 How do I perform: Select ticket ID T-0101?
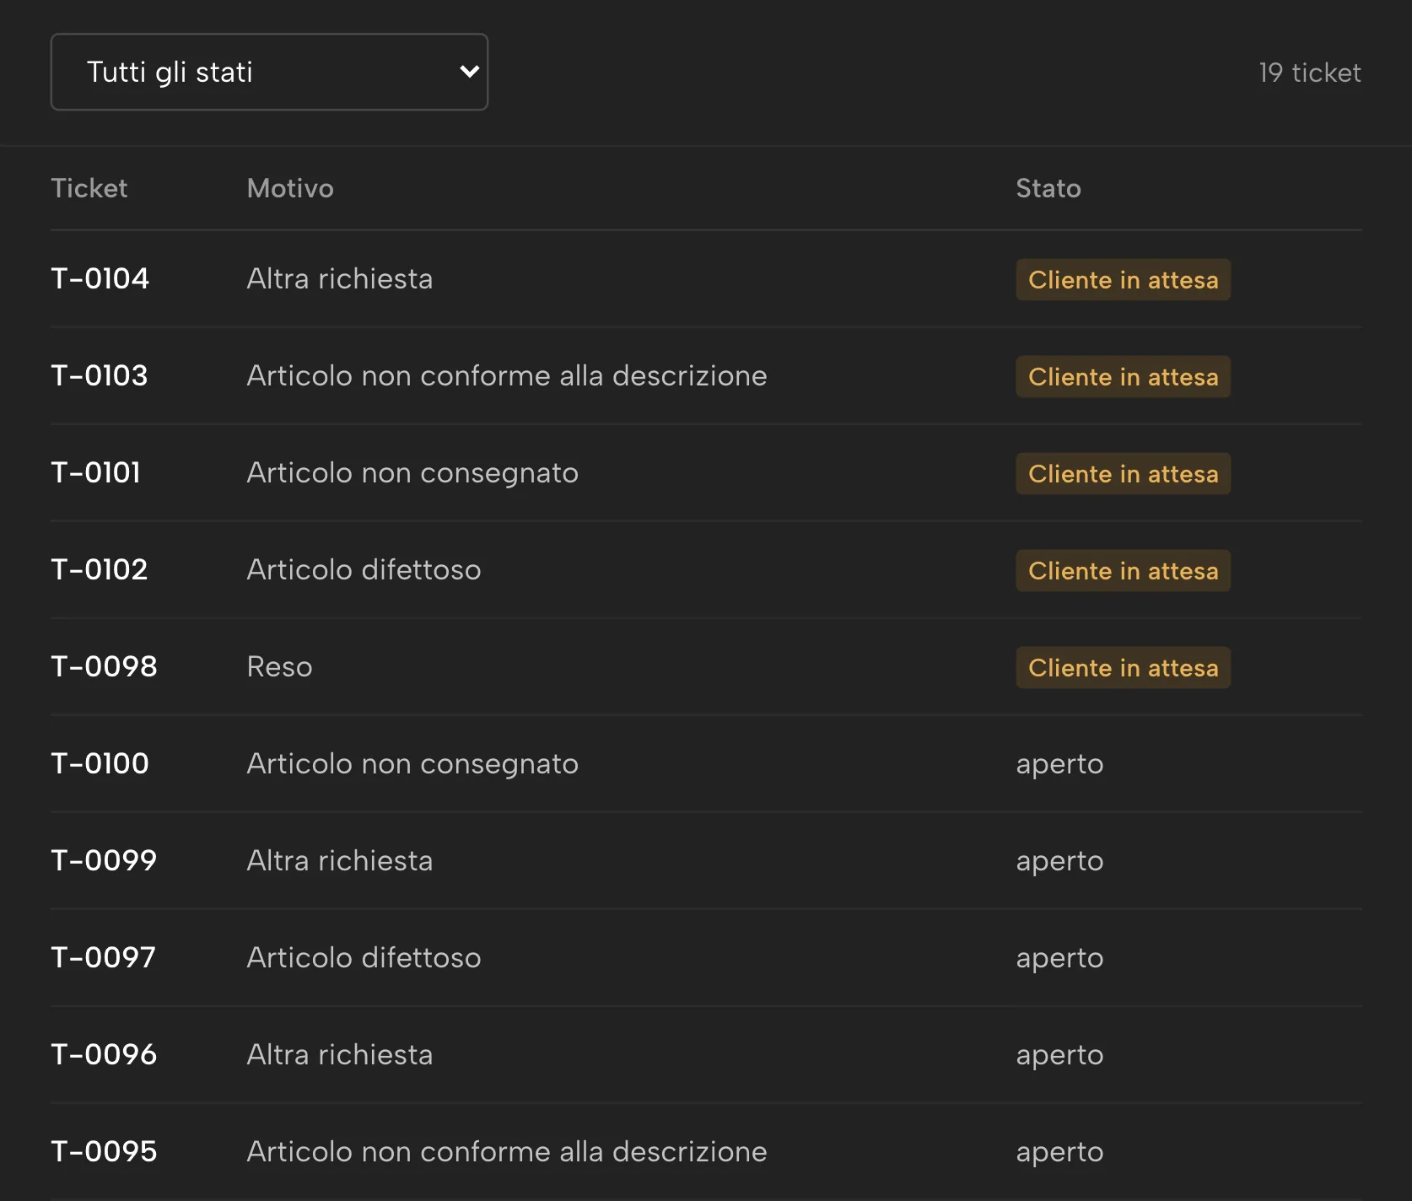click(96, 472)
